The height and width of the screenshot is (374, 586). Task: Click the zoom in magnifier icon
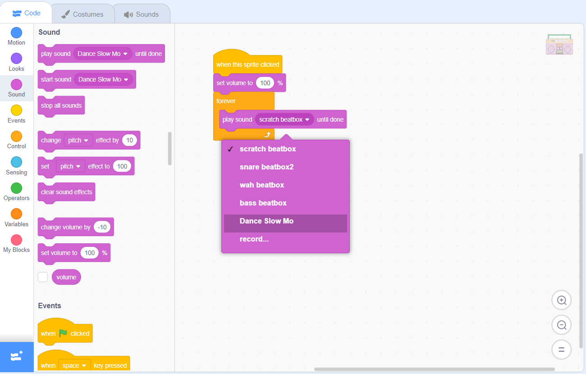561,300
